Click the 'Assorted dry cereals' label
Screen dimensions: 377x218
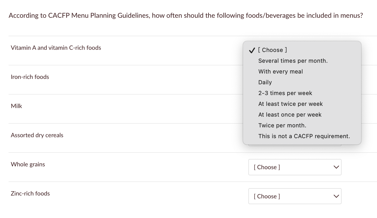[37, 135]
